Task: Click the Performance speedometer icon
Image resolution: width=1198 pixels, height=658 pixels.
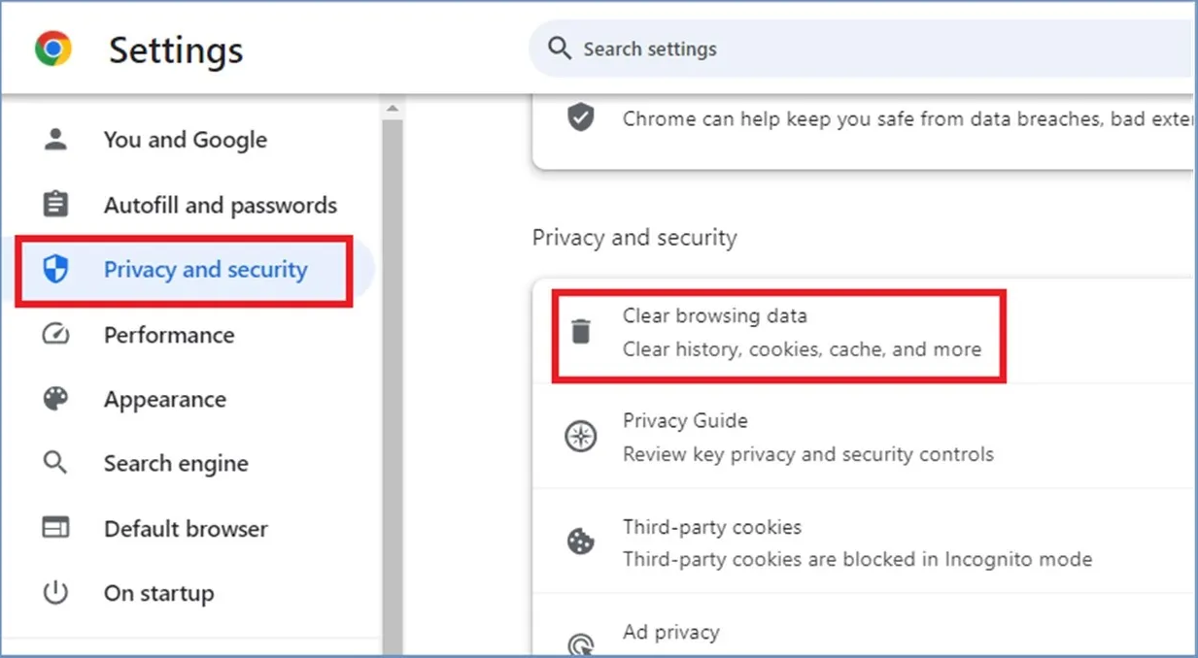Action: click(x=55, y=334)
